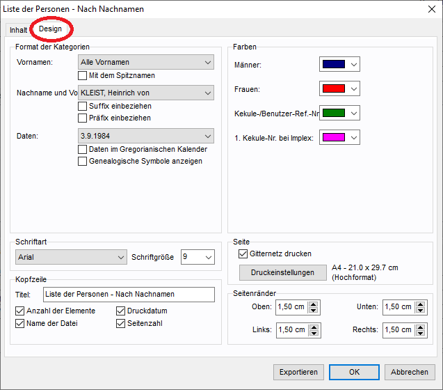Switch to the Inhalt tab

[18, 30]
